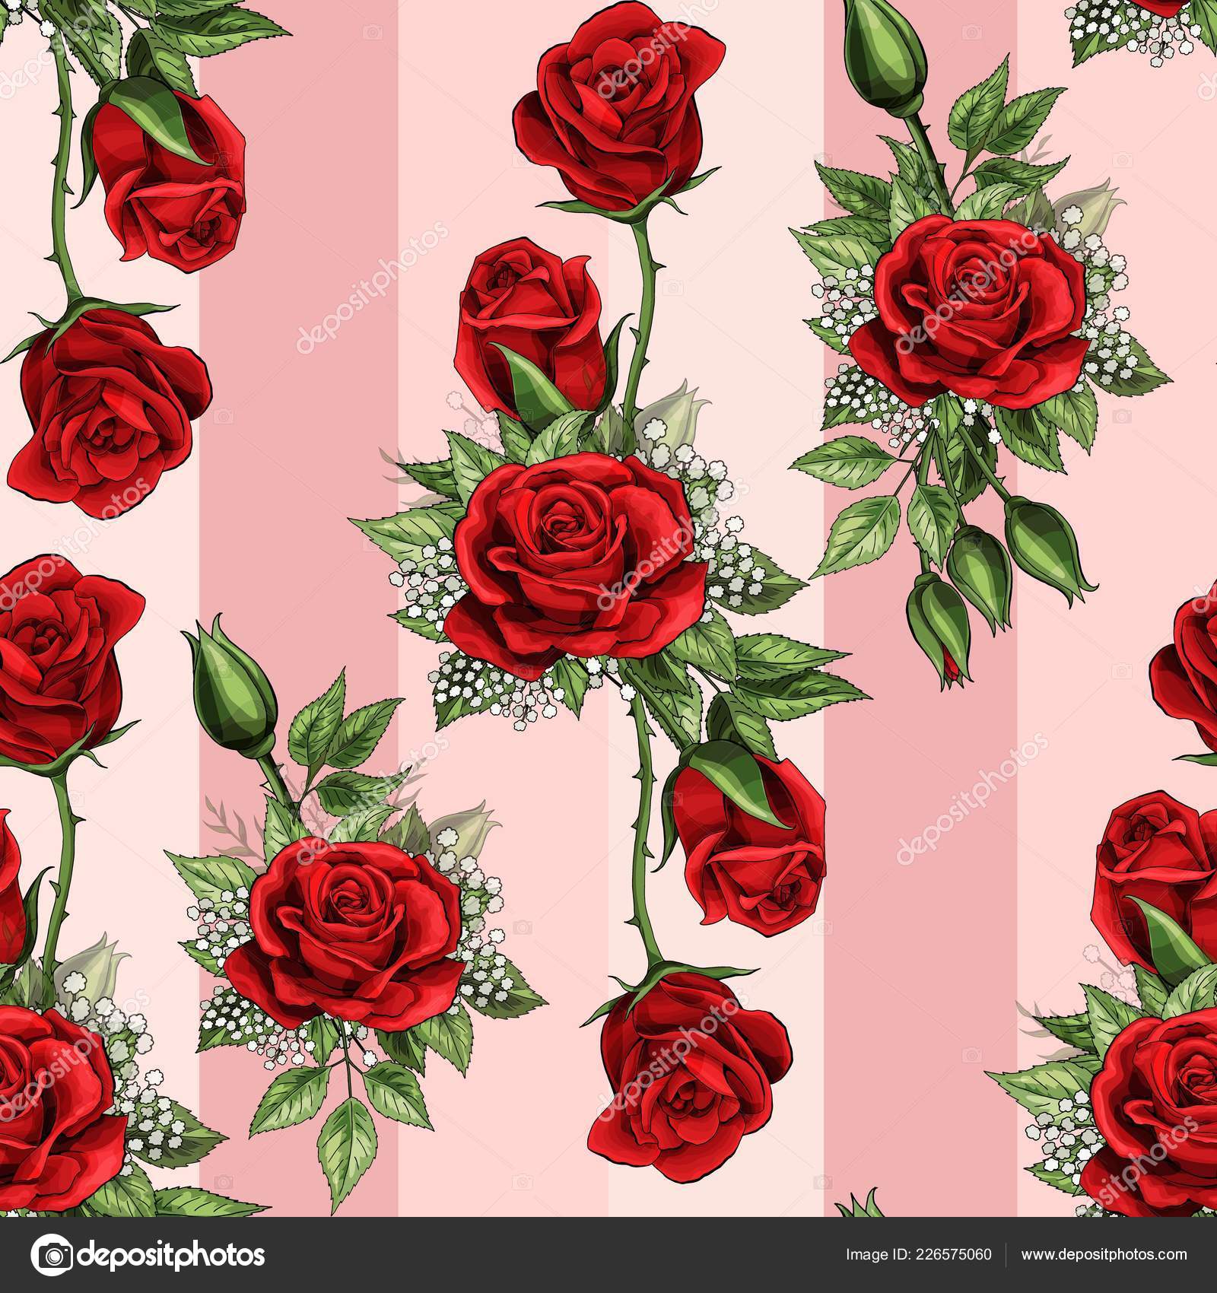Viewport: 1217px width, 1293px height.
Task: Click the large central red rose
Action: [x=572, y=555]
